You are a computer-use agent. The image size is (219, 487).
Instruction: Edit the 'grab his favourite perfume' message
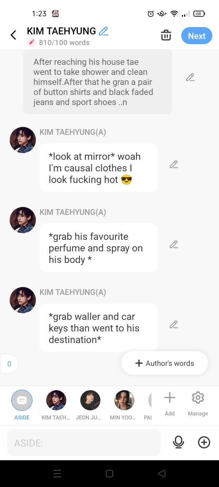coord(174,244)
